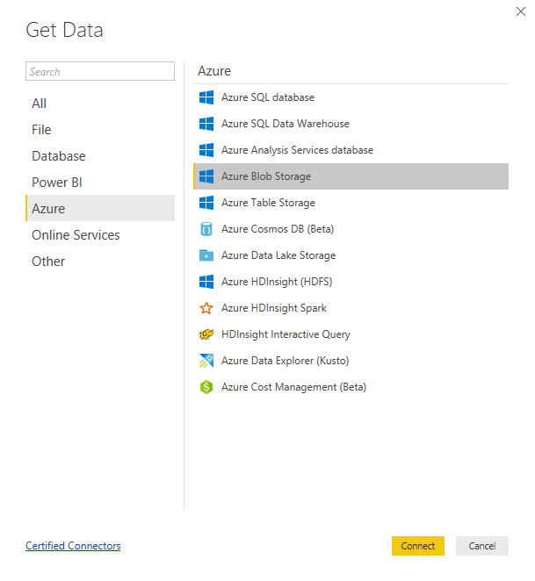Pick 'Azure HDInsight Spark' text

[274, 308]
